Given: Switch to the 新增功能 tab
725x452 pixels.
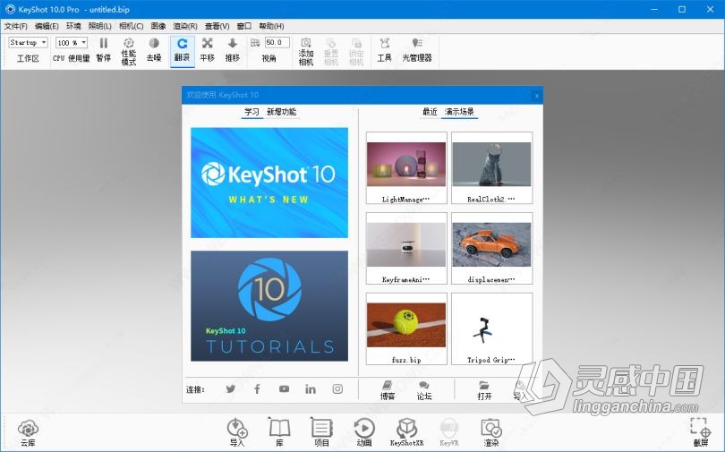Looking at the screenshot, I should [282, 112].
